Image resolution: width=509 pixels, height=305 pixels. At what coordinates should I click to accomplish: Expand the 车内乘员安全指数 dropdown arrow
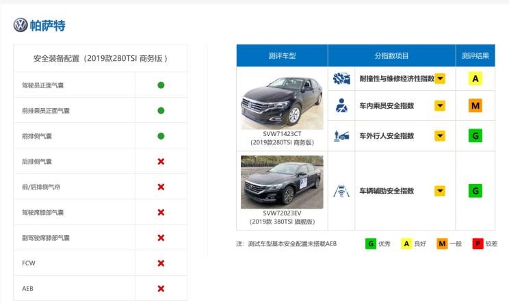(440, 105)
